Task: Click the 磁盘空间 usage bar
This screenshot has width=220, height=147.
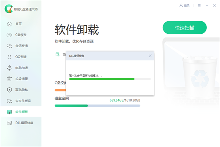Action: coord(97,106)
